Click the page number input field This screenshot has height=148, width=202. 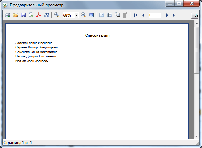click(x=155, y=15)
